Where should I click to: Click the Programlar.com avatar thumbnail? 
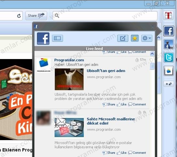(x=44, y=65)
